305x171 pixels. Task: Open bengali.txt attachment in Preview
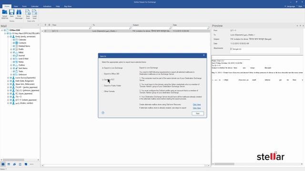pos(236,49)
